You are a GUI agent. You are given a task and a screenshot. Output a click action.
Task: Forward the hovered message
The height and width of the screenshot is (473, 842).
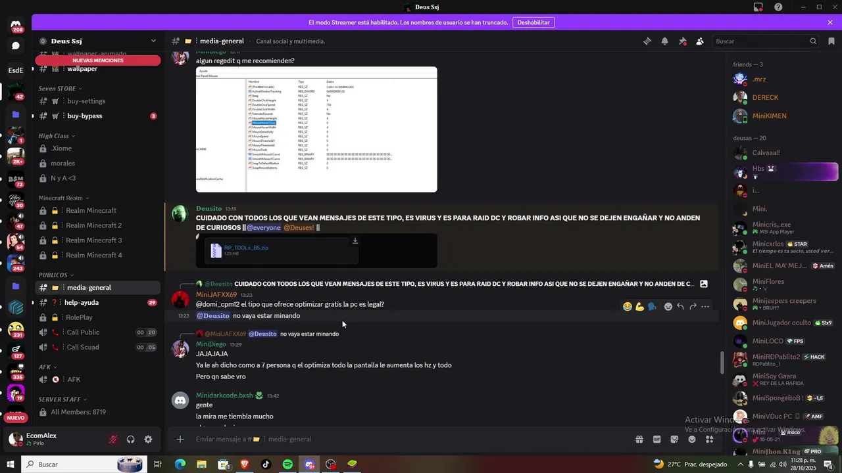[693, 307]
